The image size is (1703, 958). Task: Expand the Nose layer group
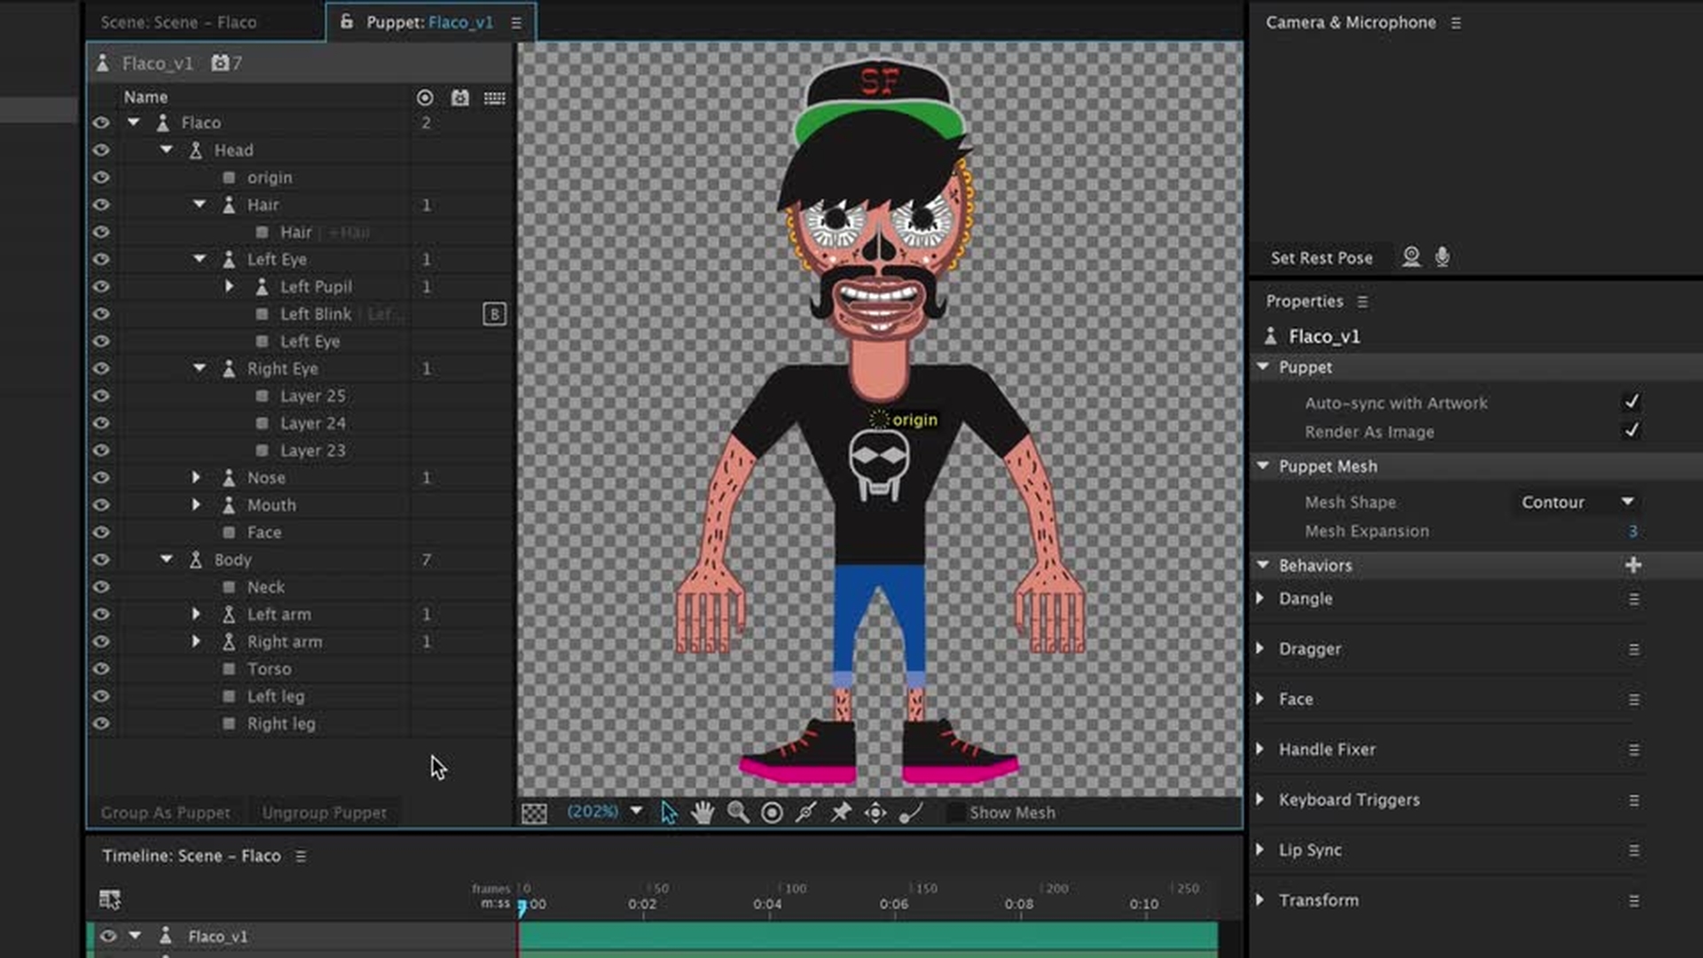coord(196,477)
